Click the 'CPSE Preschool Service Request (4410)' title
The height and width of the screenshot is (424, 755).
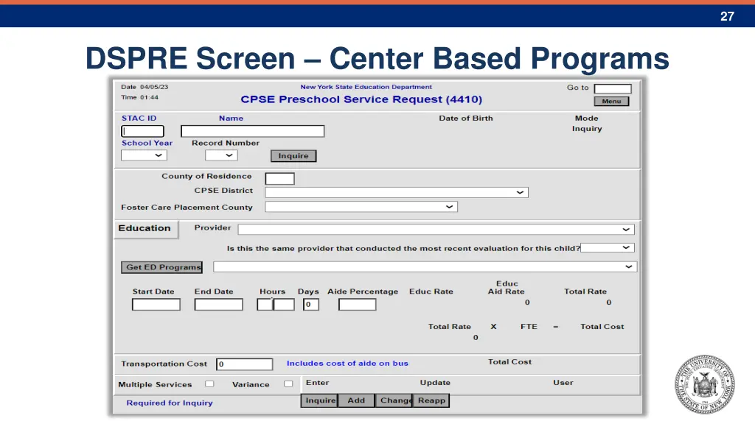click(x=361, y=99)
